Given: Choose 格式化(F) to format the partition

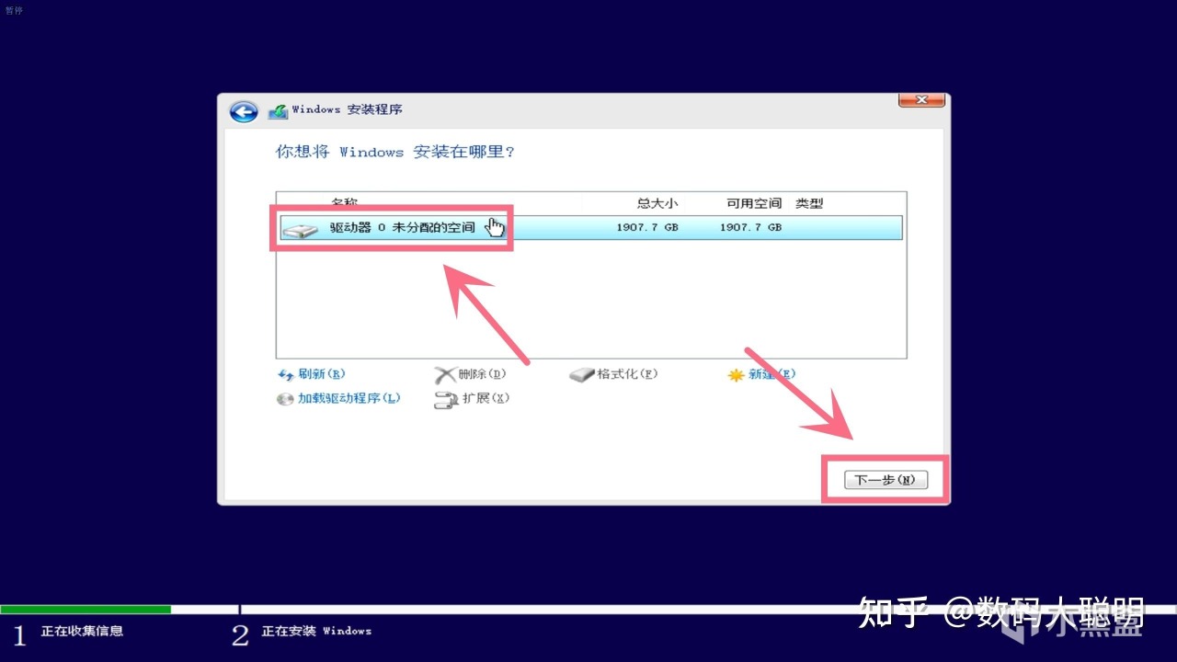Looking at the screenshot, I should (x=627, y=374).
